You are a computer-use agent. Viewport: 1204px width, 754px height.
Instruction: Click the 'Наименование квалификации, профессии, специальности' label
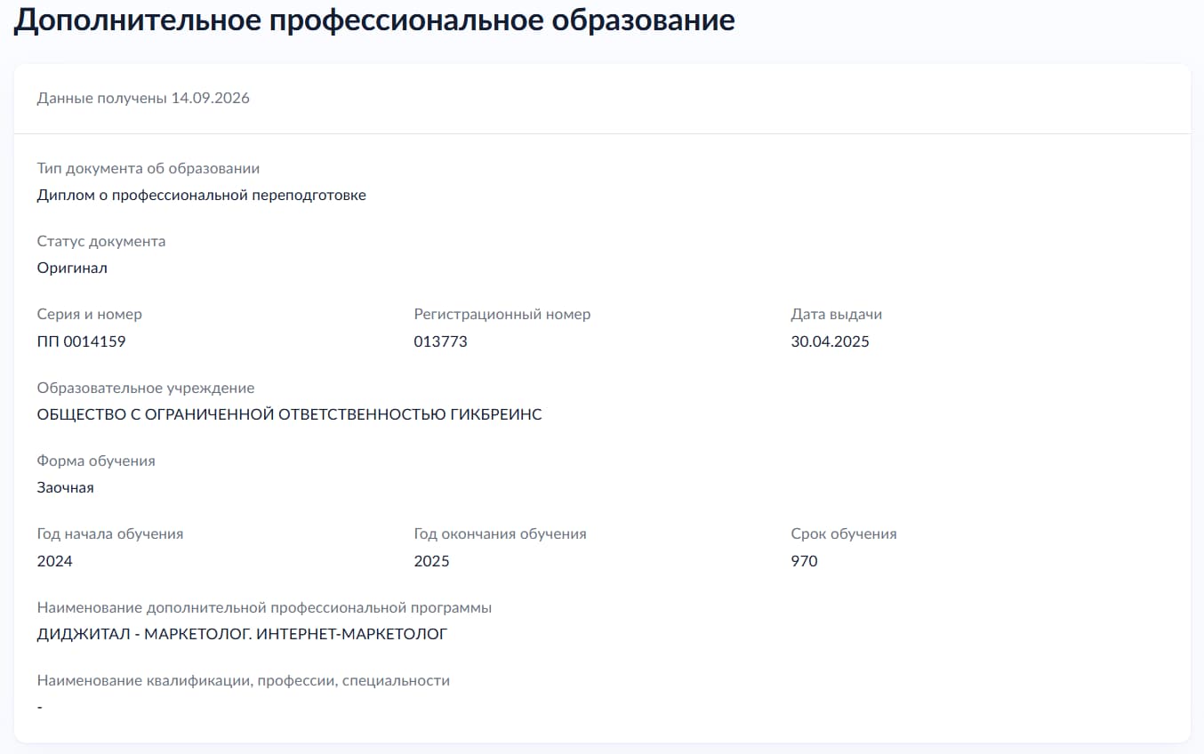point(244,680)
